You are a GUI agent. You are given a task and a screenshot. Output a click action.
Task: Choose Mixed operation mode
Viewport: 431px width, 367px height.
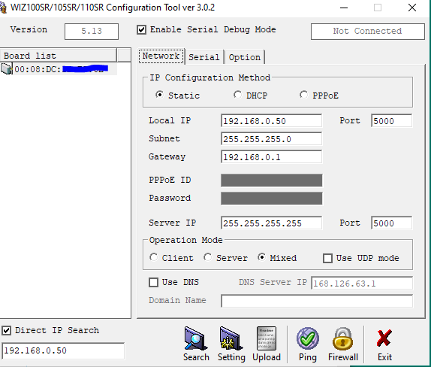[x=261, y=257]
